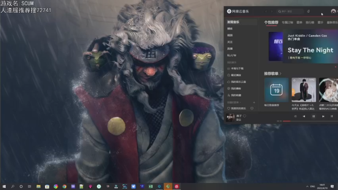This screenshot has width=338, height=190.
Task: Like the current song with the heart icon
Action: point(245,116)
